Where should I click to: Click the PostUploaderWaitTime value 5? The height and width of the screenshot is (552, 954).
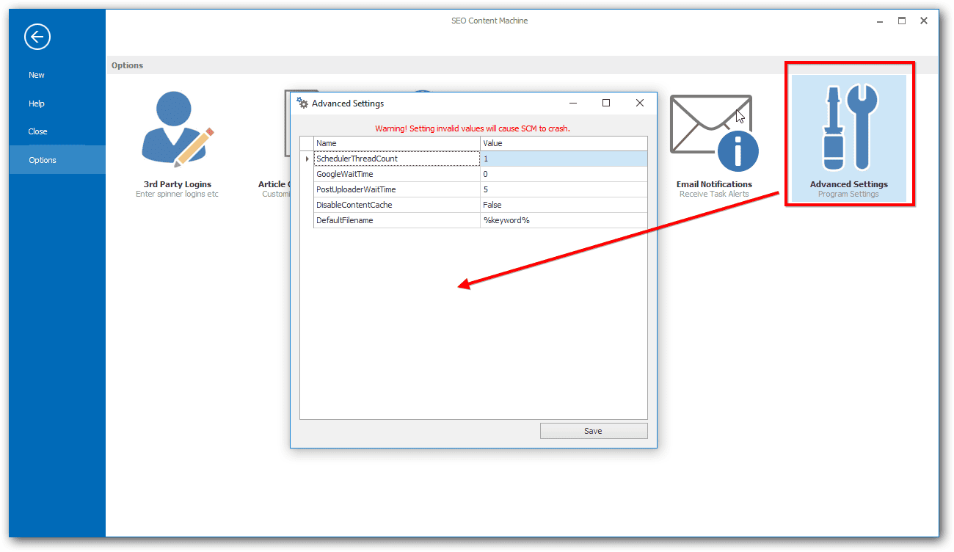click(564, 189)
